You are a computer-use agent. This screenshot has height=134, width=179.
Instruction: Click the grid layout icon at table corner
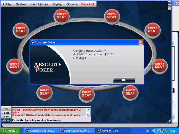tap(169, 3)
